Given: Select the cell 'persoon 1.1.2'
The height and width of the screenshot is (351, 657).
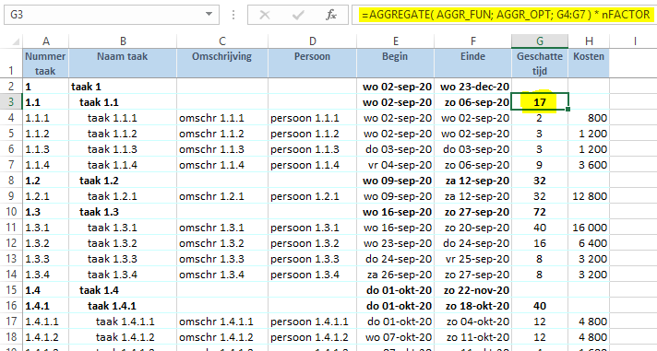Looking at the screenshot, I should click(x=312, y=134).
